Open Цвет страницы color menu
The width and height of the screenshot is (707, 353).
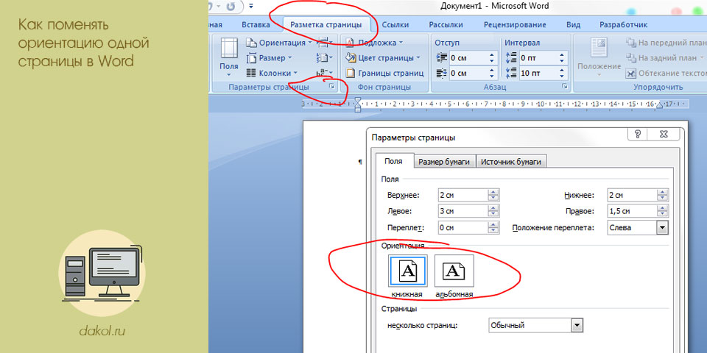(382, 58)
